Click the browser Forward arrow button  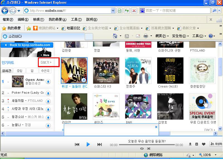click(13, 11)
